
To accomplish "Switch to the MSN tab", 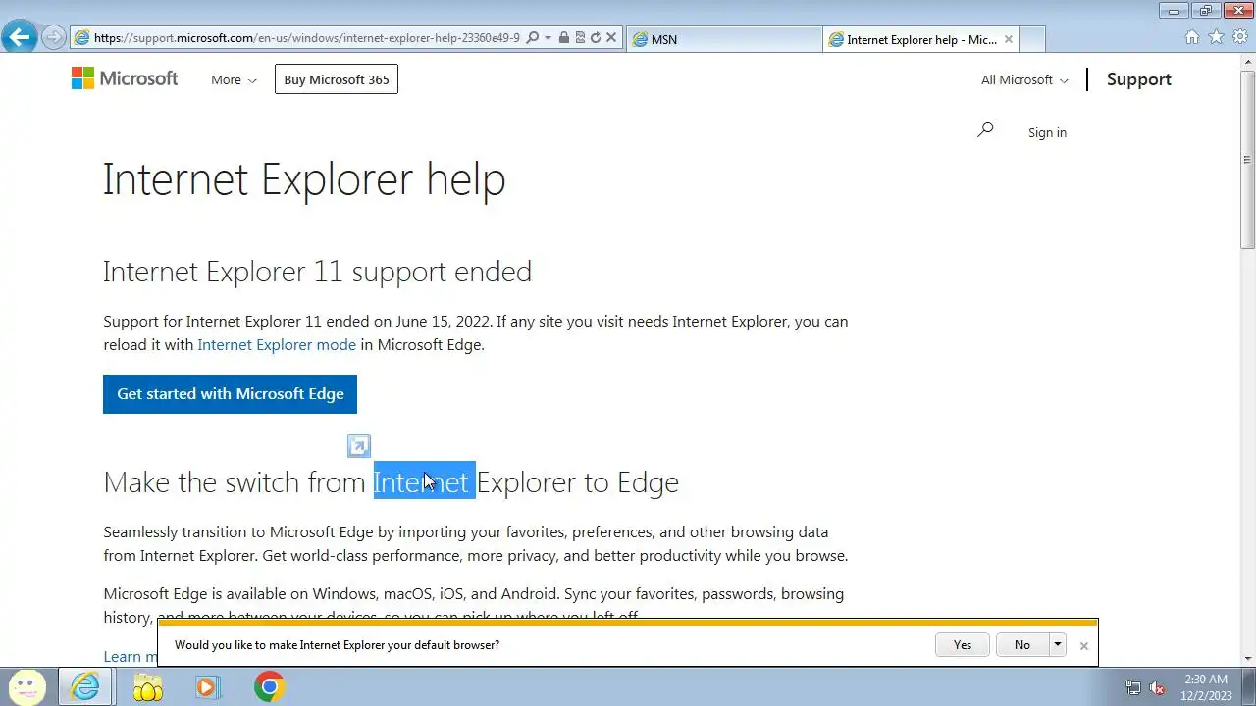I will 724,39.
